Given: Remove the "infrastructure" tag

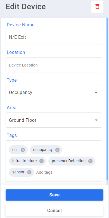Looking at the screenshot, I should pos(41,161).
